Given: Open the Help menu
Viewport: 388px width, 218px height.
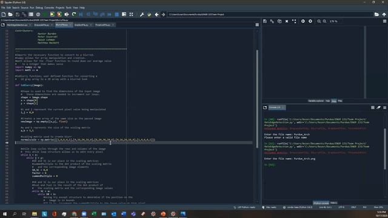Looking at the screenshot, I should [x=82, y=8].
